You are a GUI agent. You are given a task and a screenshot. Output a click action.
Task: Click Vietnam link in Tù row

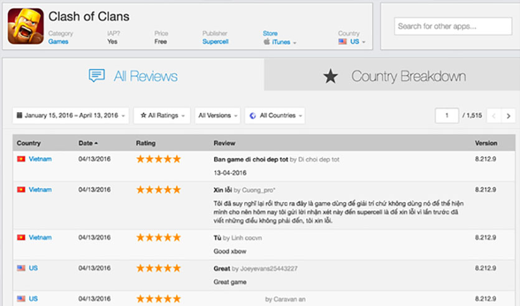pyautogui.click(x=40, y=237)
